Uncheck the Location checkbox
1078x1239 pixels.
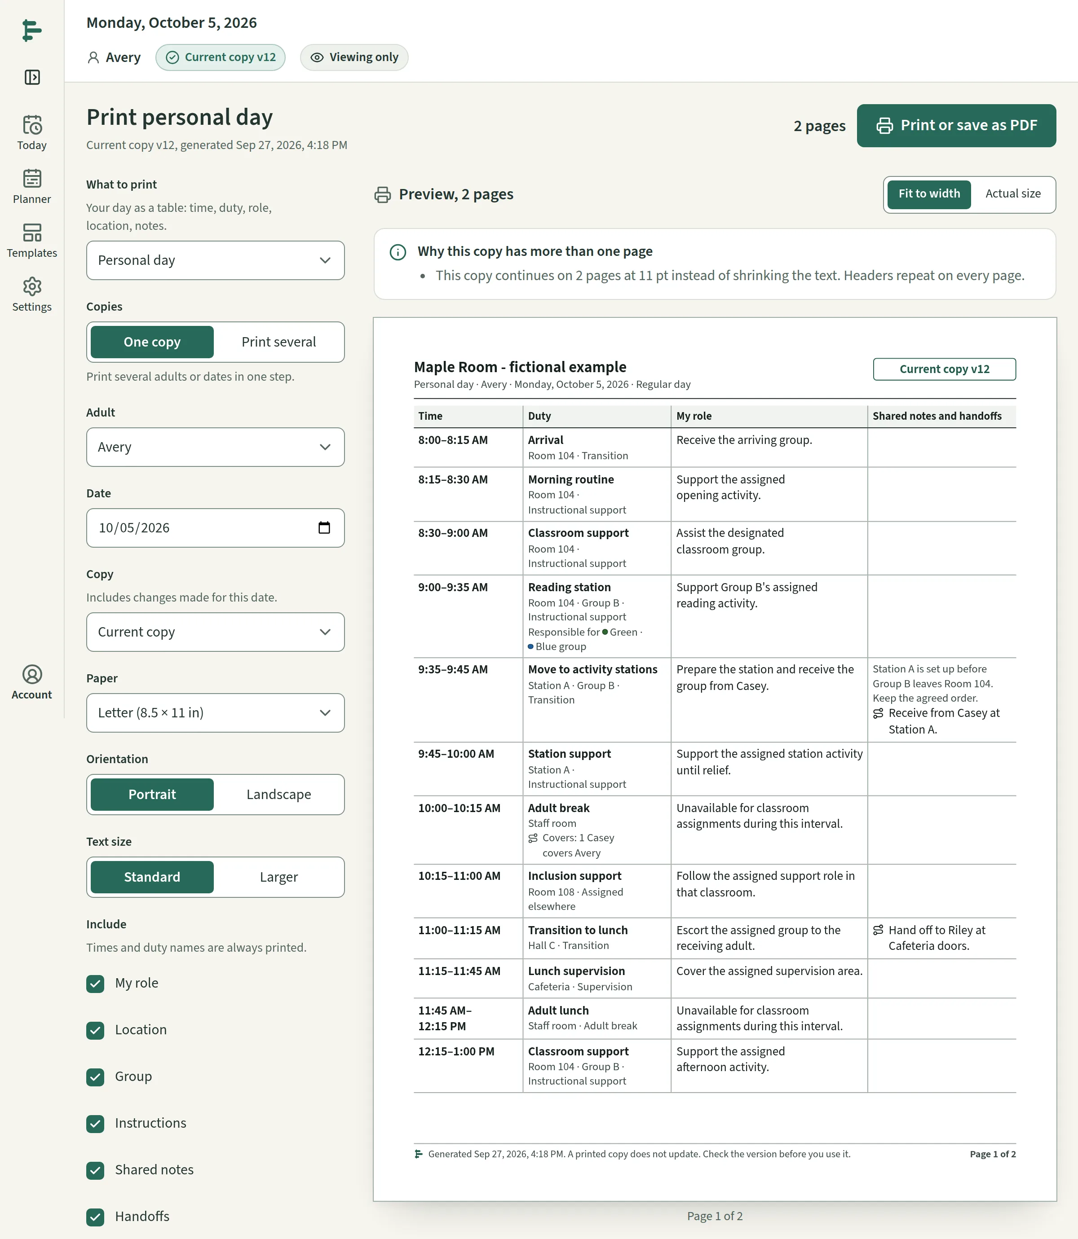(x=95, y=1030)
